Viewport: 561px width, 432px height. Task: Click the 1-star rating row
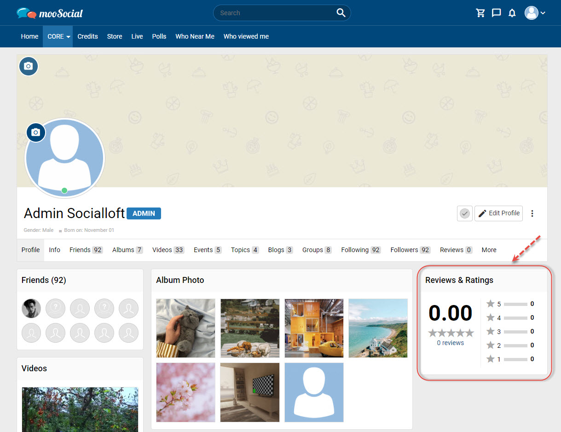510,359
